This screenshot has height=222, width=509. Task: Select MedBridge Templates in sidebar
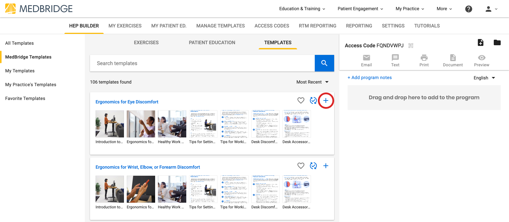pyautogui.click(x=28, y=57)
